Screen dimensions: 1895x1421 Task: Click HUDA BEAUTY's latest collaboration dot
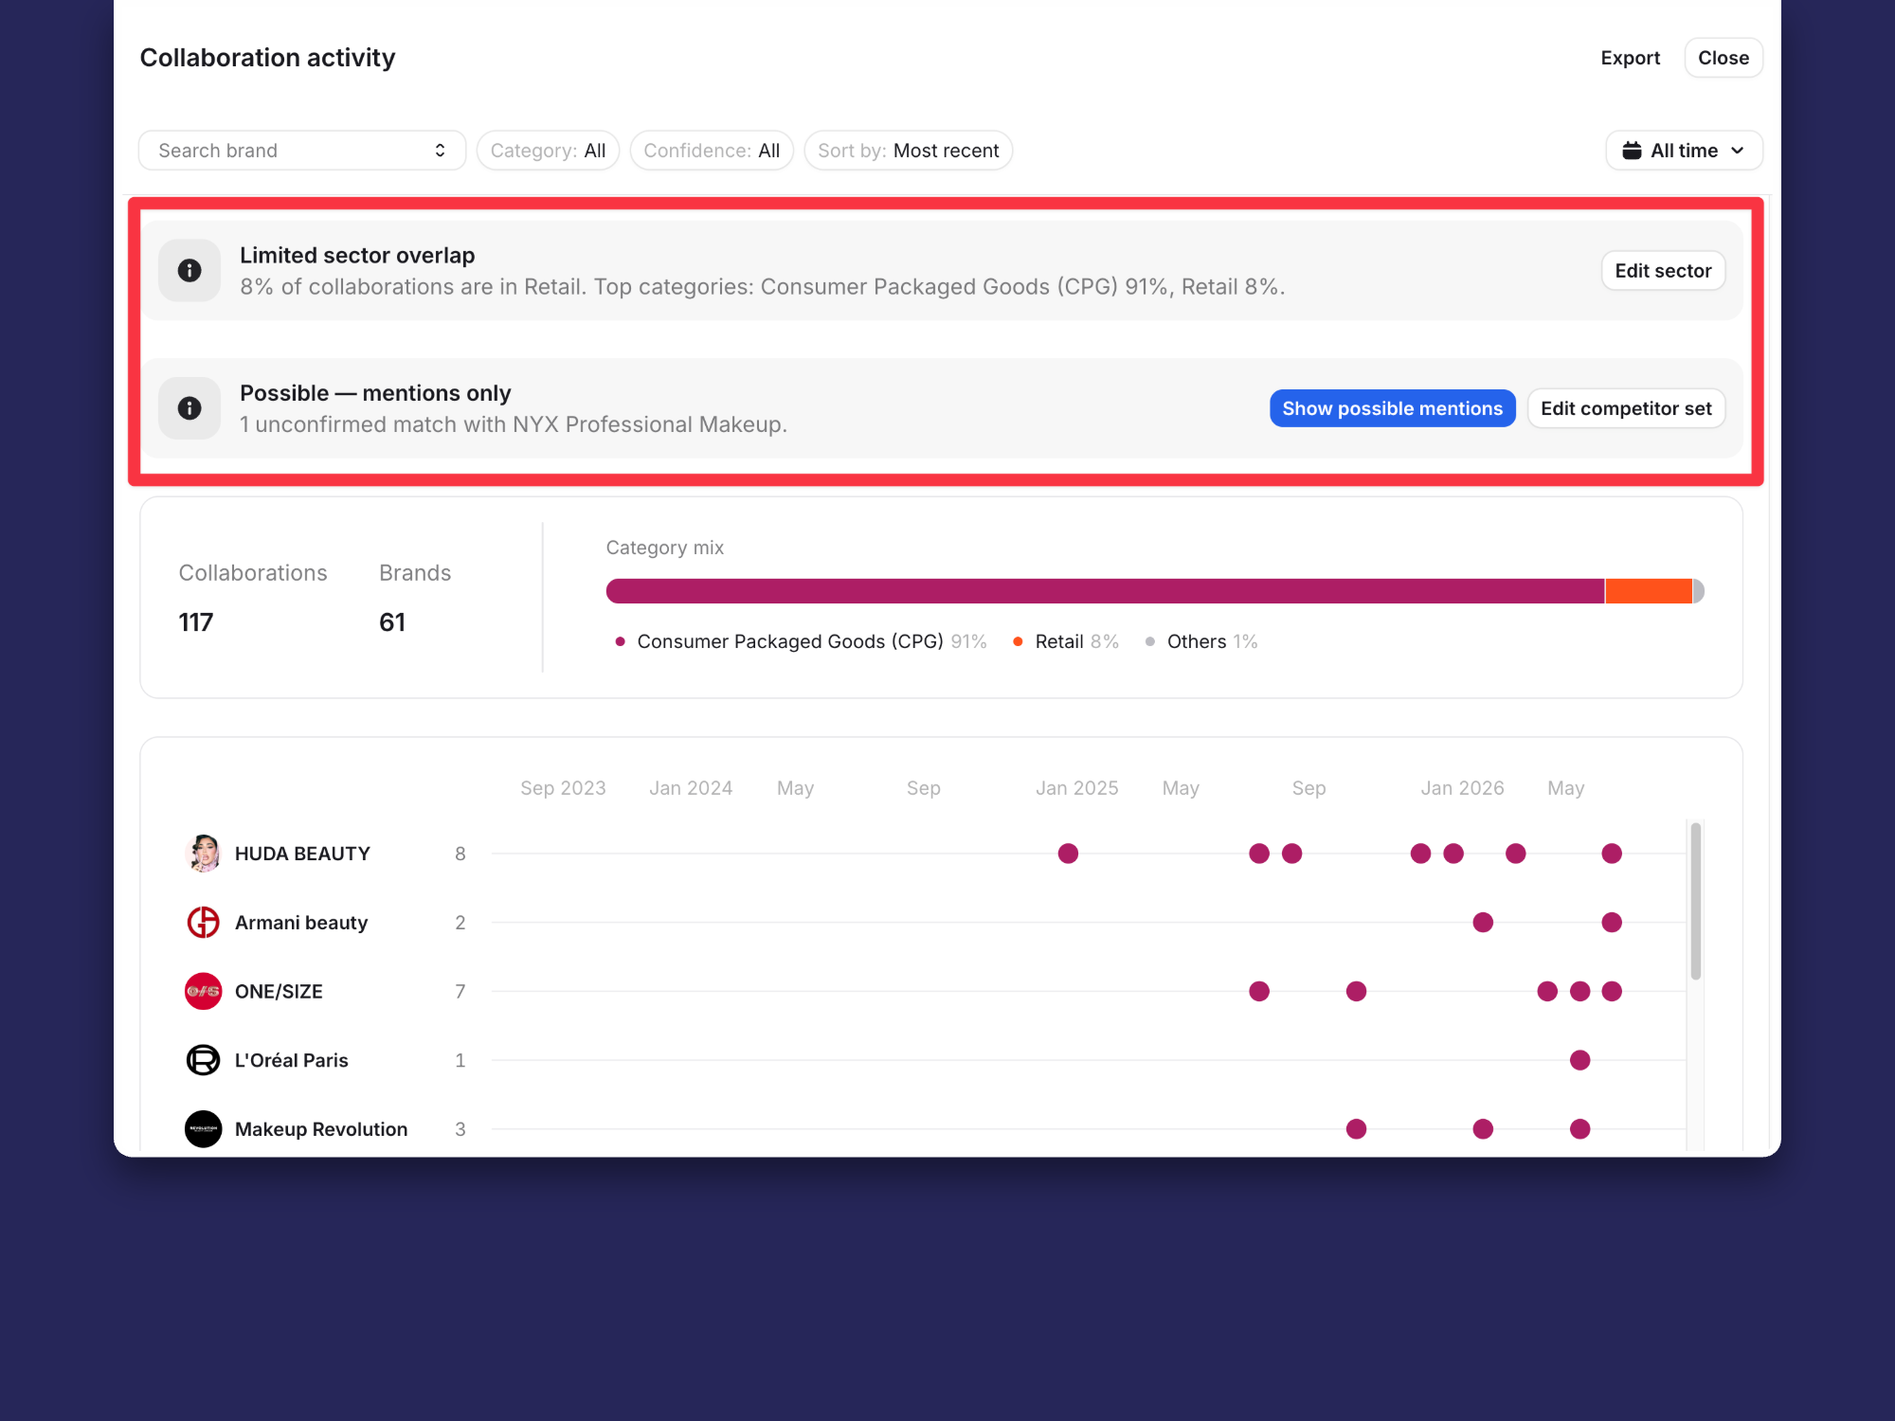coord(1612,854)
